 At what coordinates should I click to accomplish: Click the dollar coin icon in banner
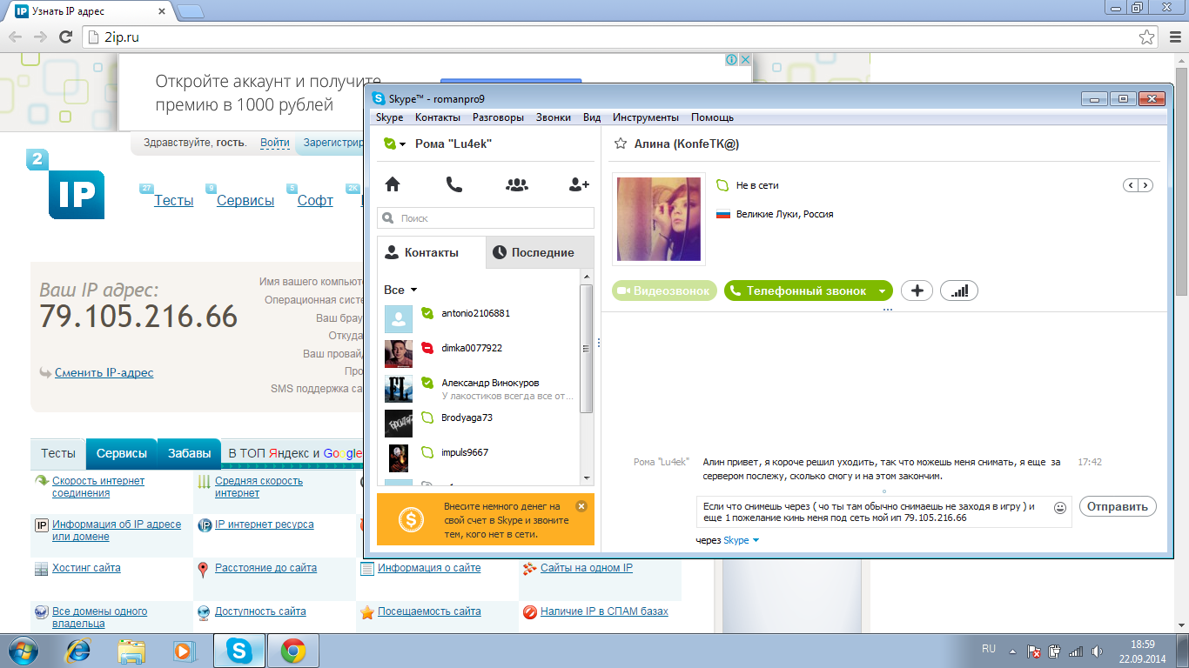pyautogui.click(x=411, y=520)
